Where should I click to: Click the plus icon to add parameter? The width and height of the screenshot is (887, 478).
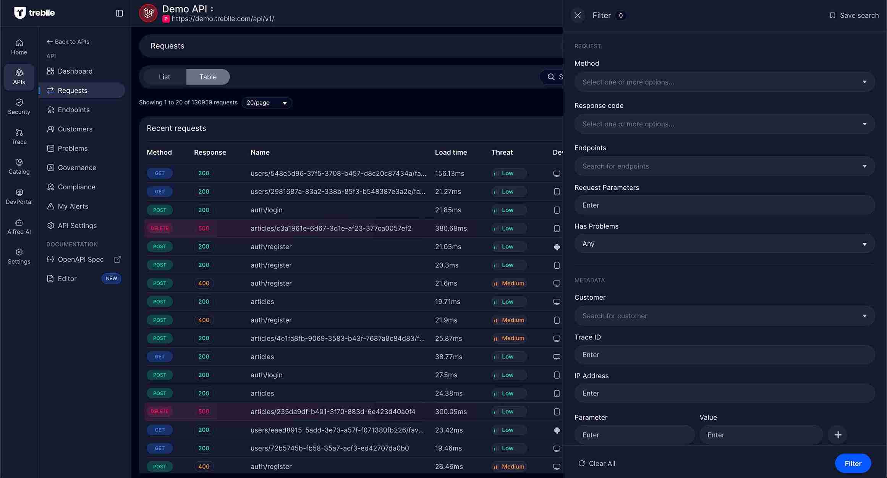pos(838,435)
